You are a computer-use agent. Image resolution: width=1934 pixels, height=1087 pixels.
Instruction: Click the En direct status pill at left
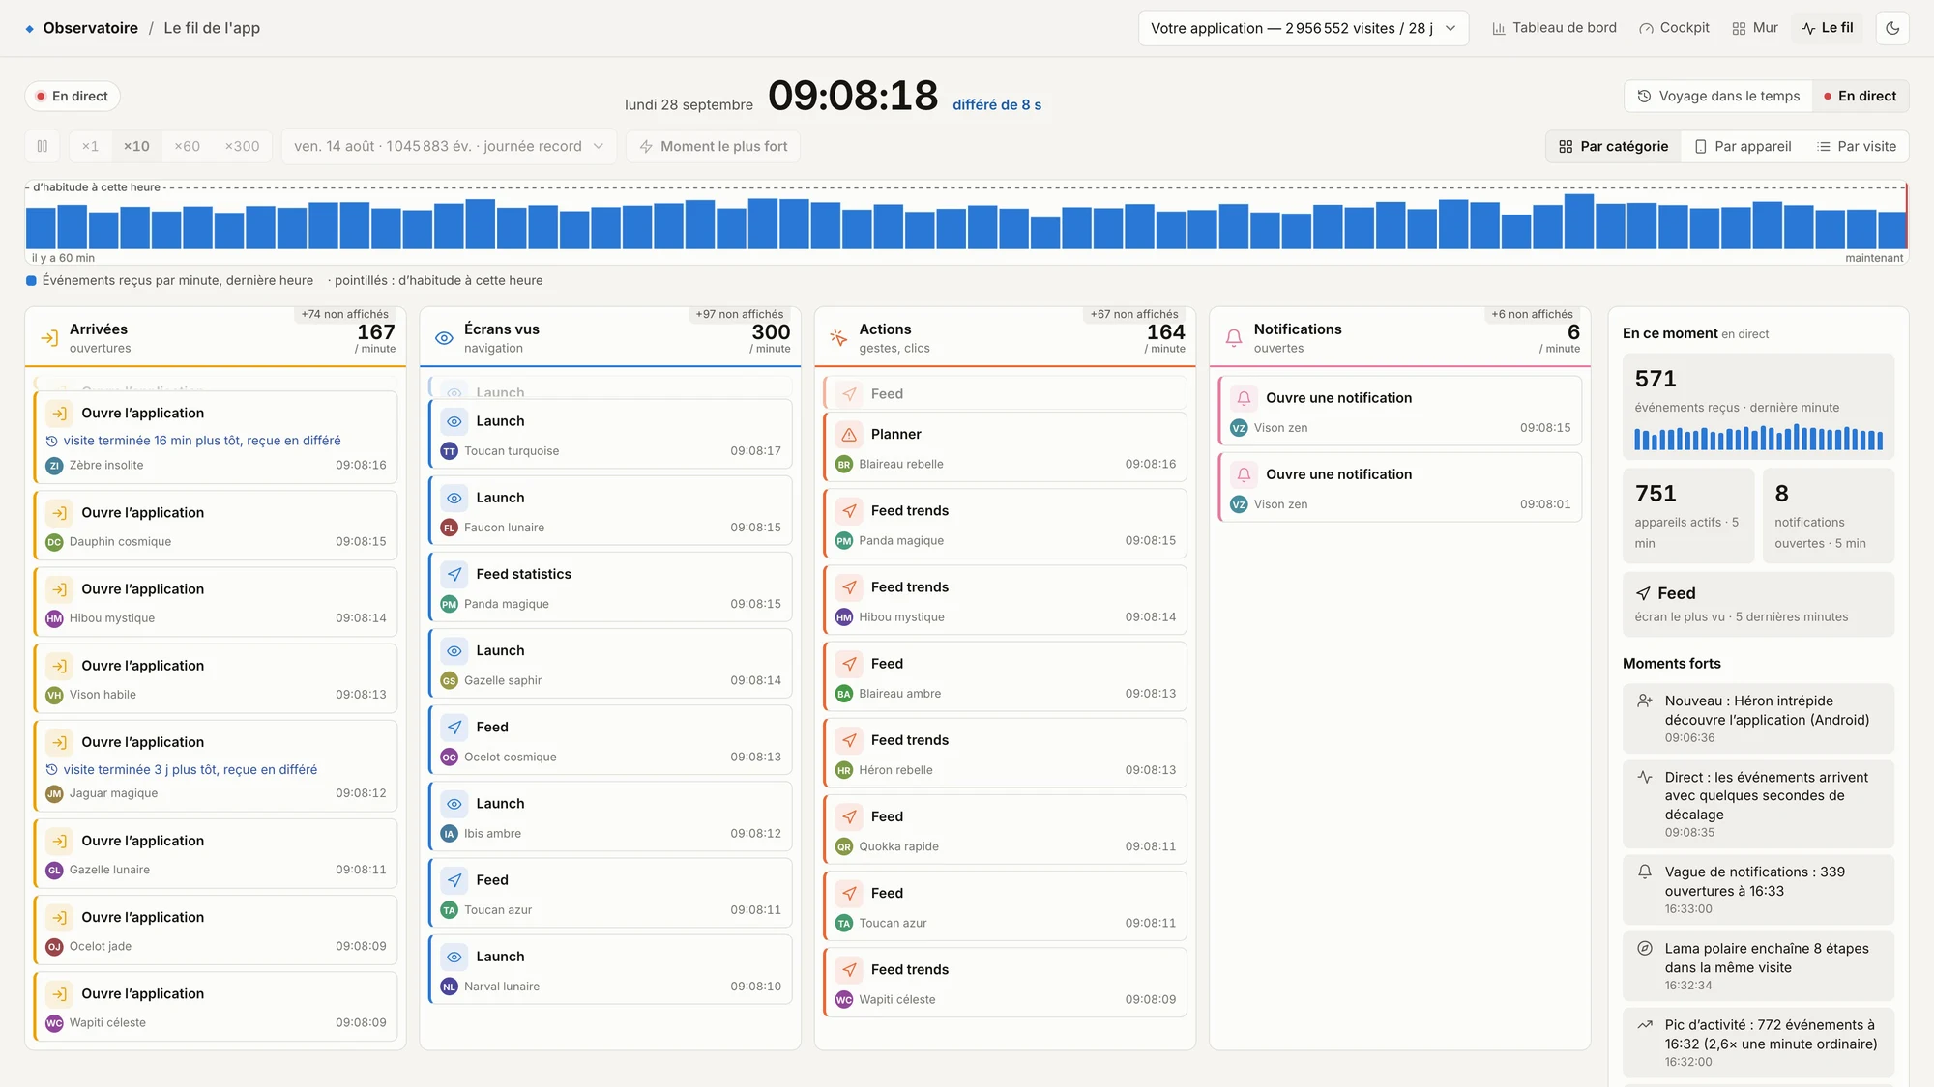coord(73,96)
